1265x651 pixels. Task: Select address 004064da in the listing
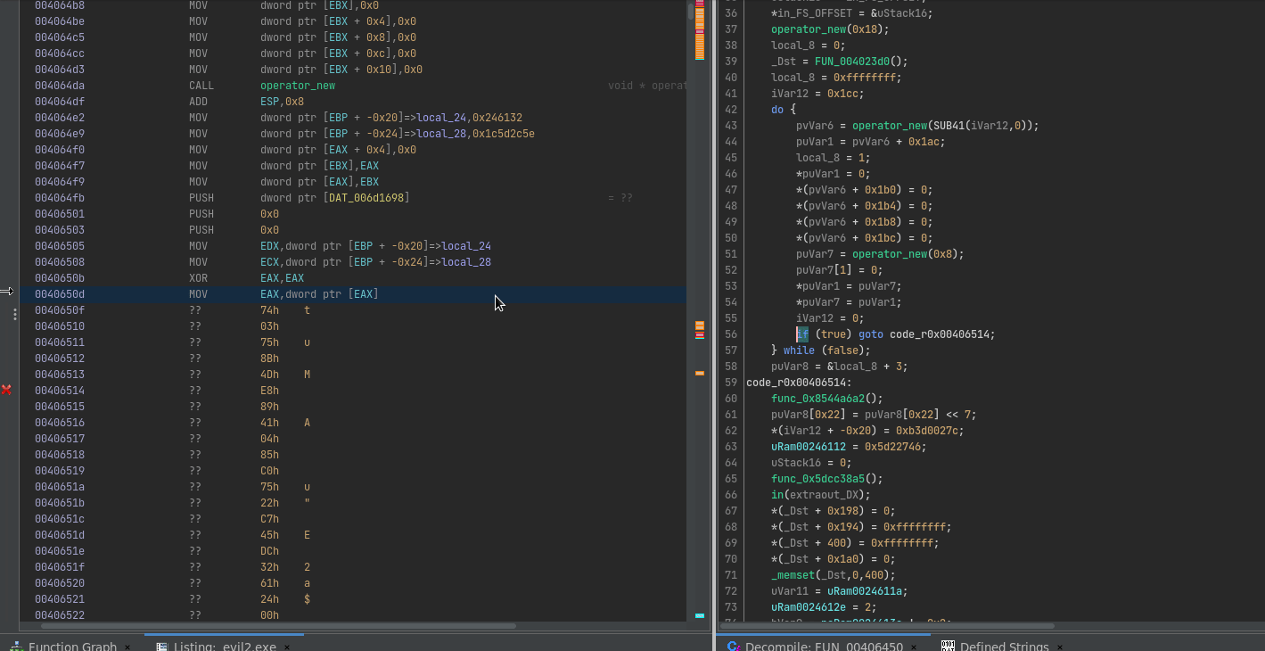(60, 86)
